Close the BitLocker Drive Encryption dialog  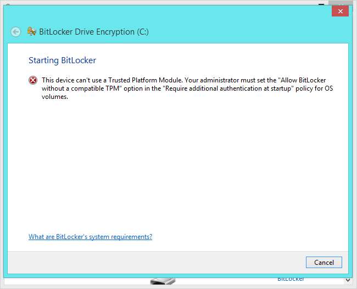(x=340, y=11)
